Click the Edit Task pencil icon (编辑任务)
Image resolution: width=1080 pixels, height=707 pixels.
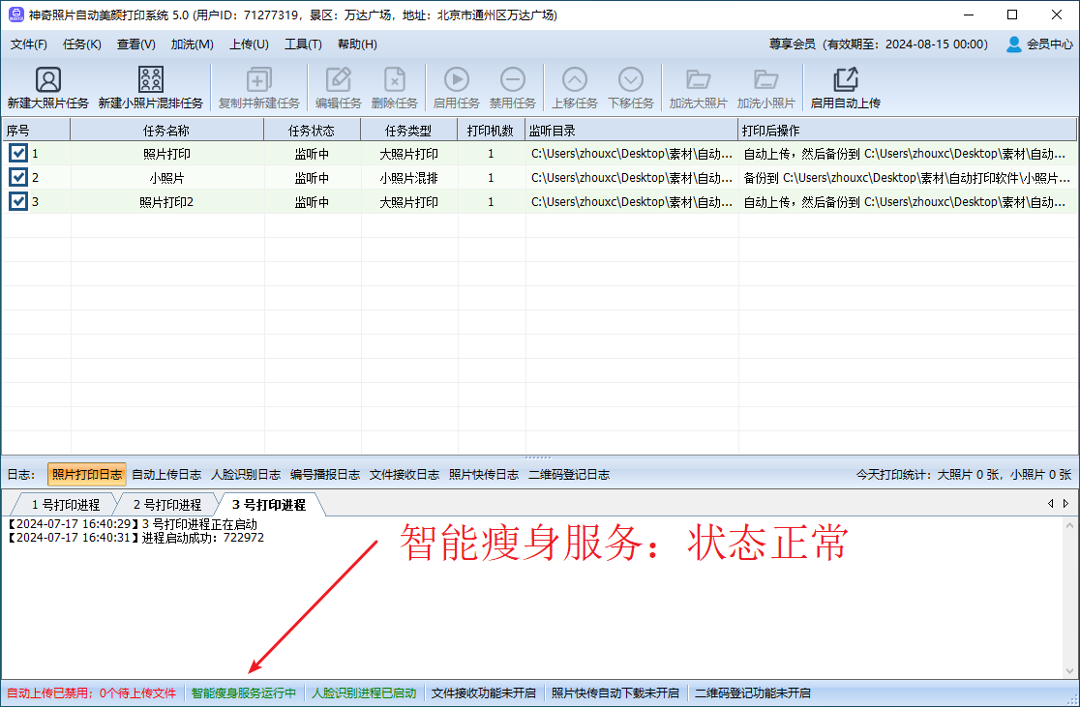click(x=338, y=80)
